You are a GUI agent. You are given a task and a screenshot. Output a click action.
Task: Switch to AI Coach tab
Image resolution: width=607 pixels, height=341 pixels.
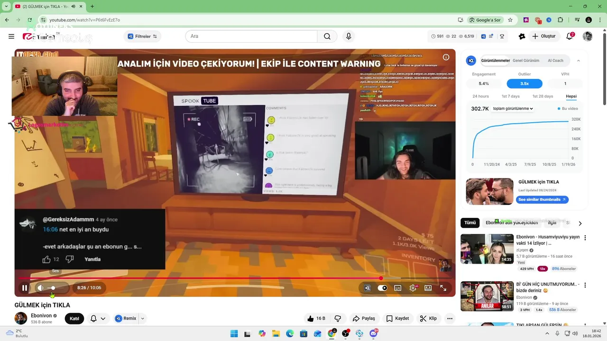pyautogui.click(x=555, y=61)
